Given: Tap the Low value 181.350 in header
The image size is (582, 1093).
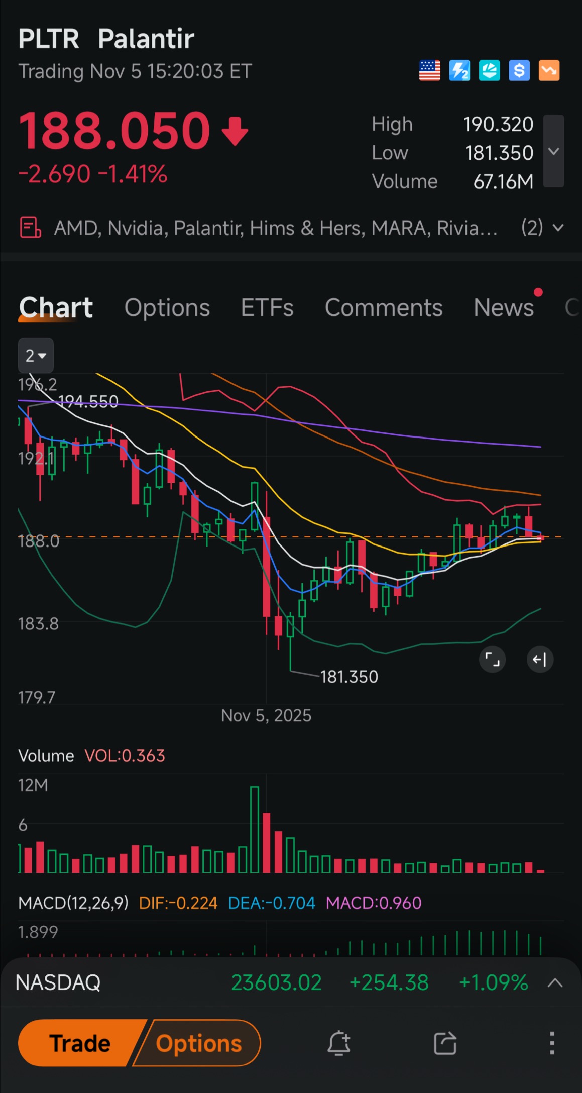Looking at the screenshot, I should pyautogui.click(x=499, y=153).
